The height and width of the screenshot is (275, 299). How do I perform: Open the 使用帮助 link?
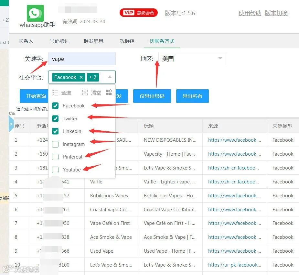tap(250, 13)
